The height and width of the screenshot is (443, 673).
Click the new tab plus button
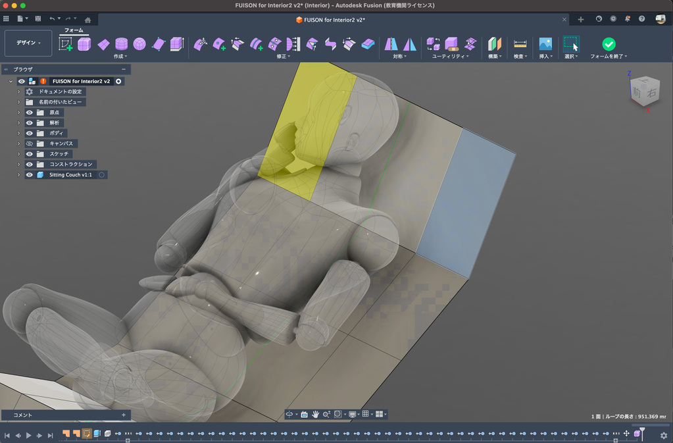580,20
